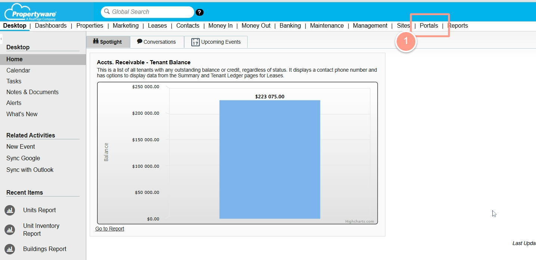Open Calendar in the sidebar
This screenshot has height=260, width=536.
click(18, 70)
